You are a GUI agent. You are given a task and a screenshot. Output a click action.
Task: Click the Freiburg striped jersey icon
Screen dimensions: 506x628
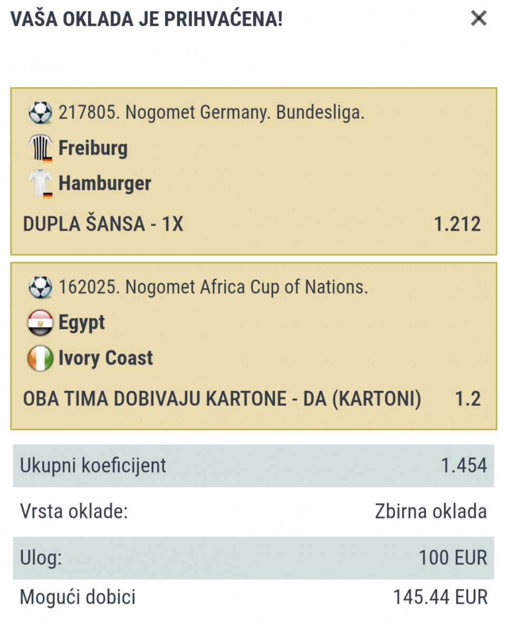point(40,148)
